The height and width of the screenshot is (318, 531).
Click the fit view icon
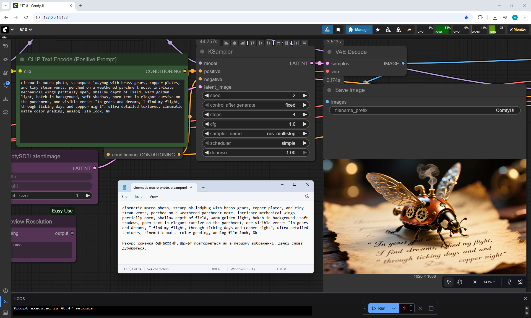[x=475, y=282]
